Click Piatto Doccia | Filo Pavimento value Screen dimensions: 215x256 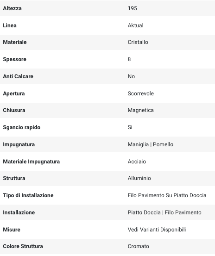(x=164, y=212)
